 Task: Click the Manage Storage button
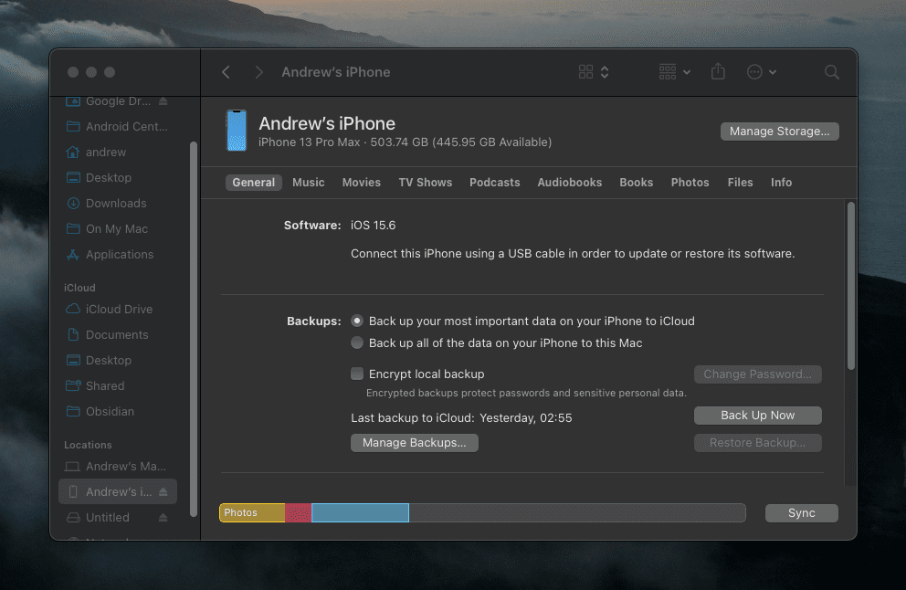pyautogui.click(x=779, y=132)
